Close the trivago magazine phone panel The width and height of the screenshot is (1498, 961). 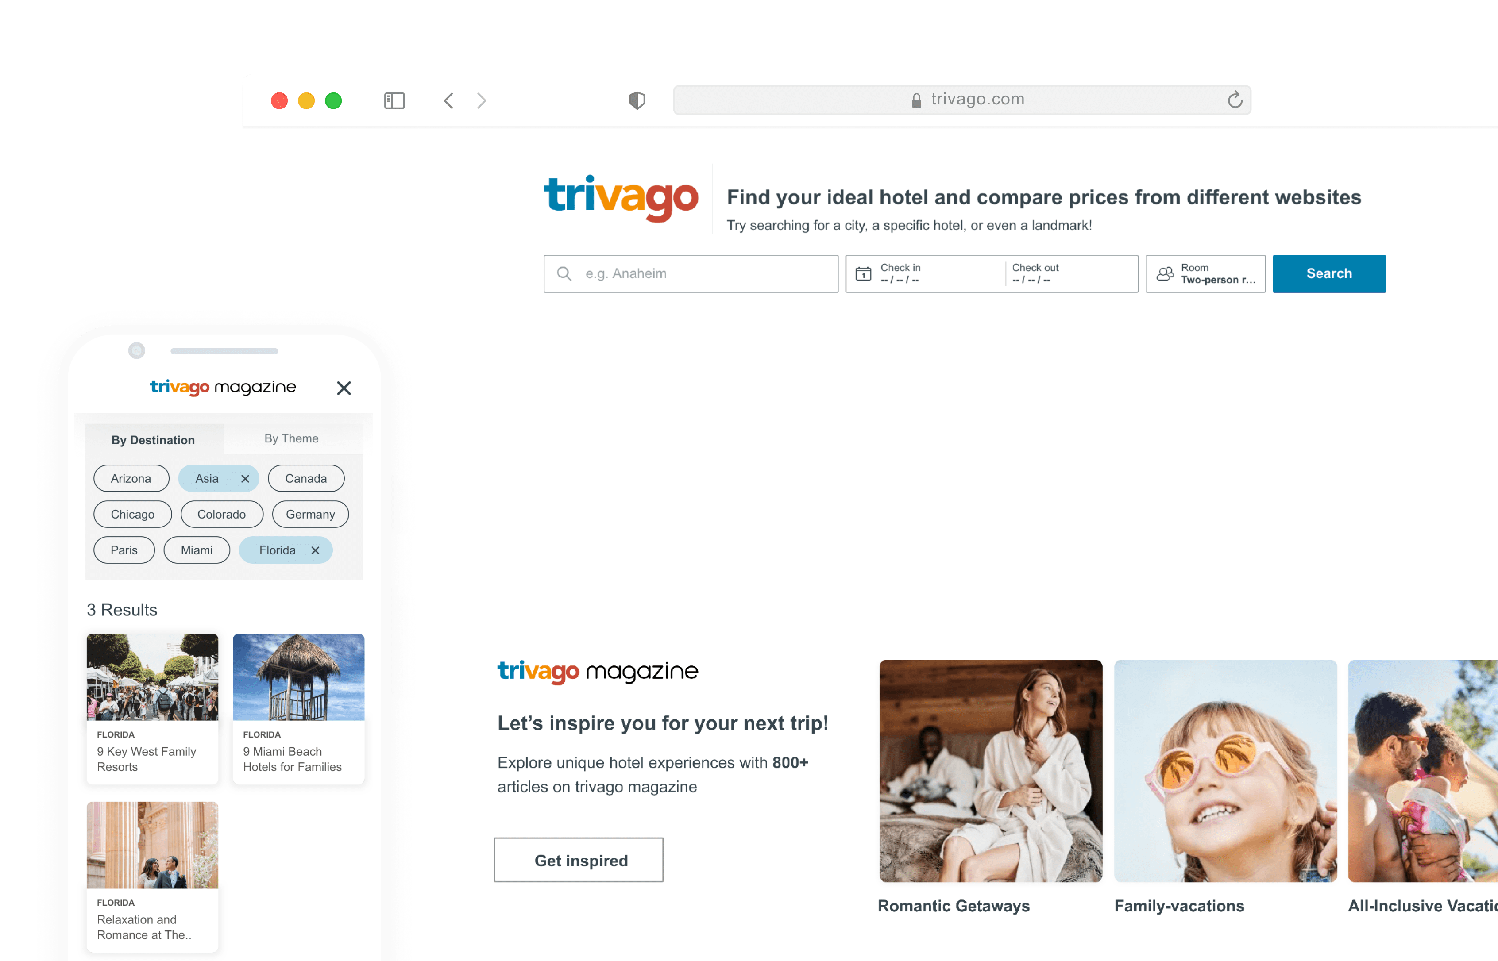click(344, 388)
